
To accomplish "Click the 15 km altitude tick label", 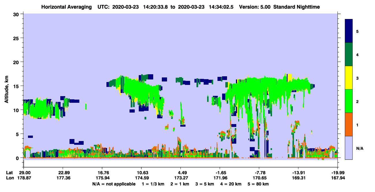I will point(17,86).
